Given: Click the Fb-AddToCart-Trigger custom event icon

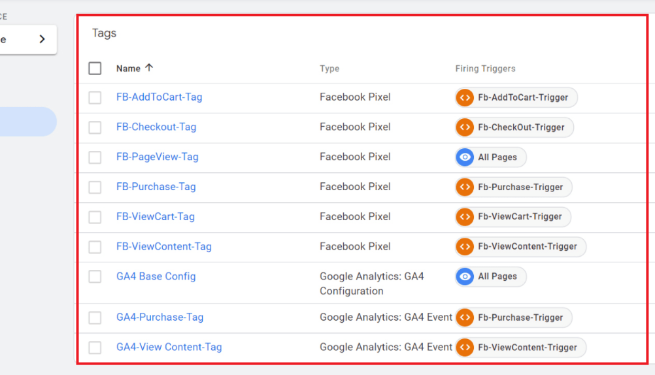Looking at the screenshot, I should 465,97.
